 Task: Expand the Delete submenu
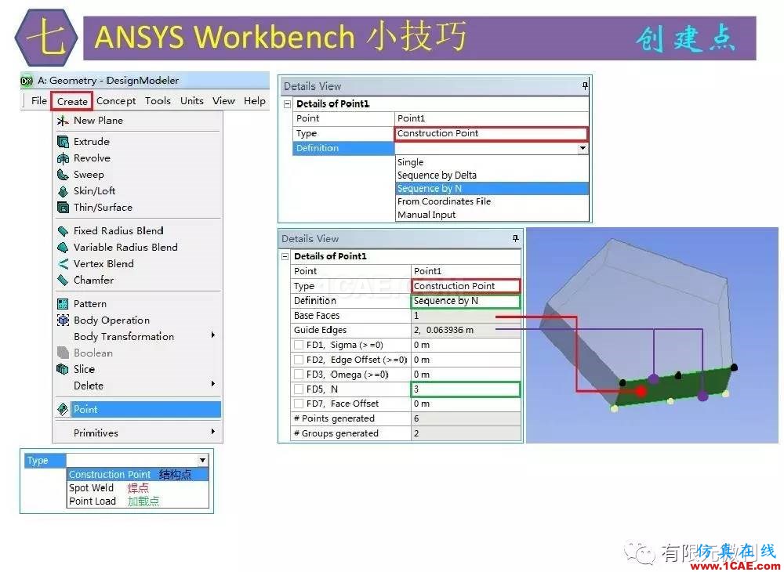[x=213, y=384]
